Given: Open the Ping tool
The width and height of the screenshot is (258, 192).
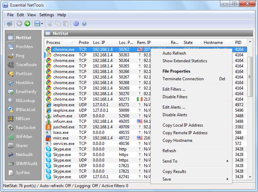Looking at the screenshot, I should click(16, 56).
